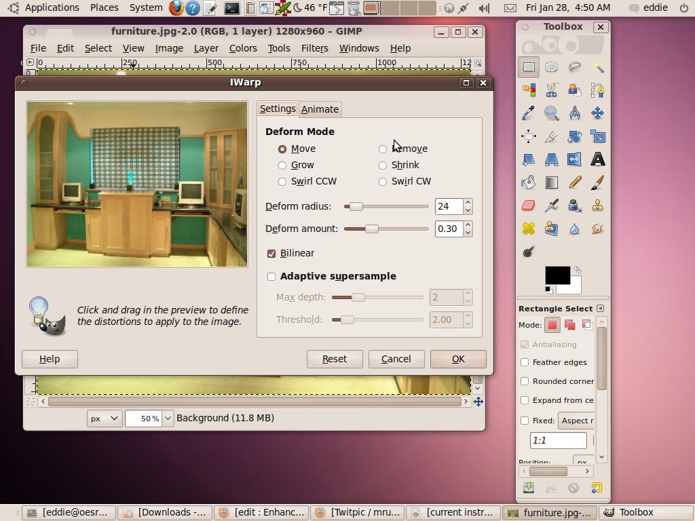The image size is (695, 521).
Task: Enable Rounded corners option
Action: point(525,381)
